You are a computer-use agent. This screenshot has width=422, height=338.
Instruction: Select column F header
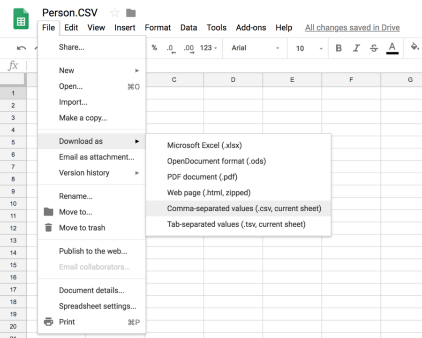pyautogui.click(x=351, y=80)
